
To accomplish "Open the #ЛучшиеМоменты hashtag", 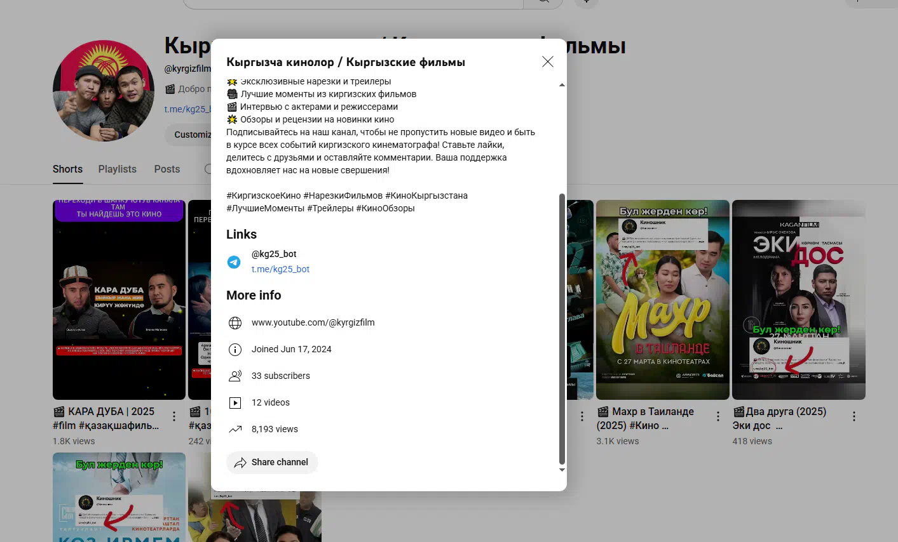I will [x=266, y=208].
